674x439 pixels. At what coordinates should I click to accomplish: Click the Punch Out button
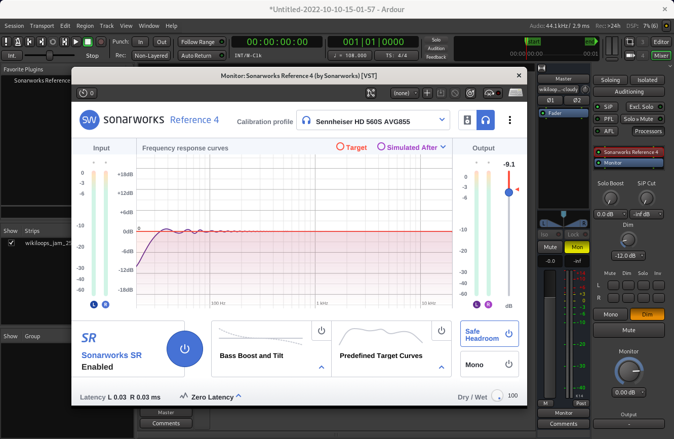point(162,42)
